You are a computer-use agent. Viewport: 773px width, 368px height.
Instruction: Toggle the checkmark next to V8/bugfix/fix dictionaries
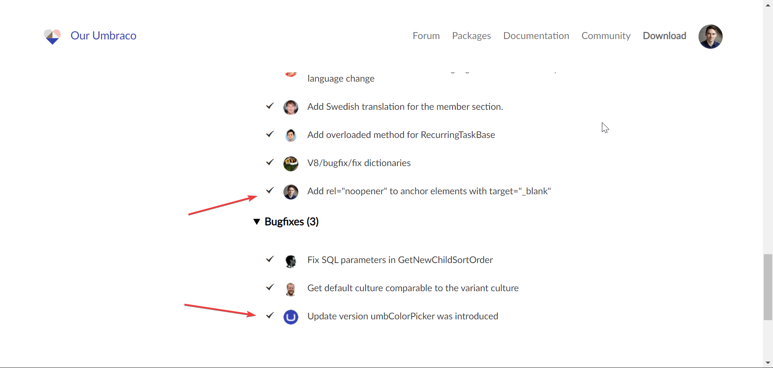[x=269, y=162]
